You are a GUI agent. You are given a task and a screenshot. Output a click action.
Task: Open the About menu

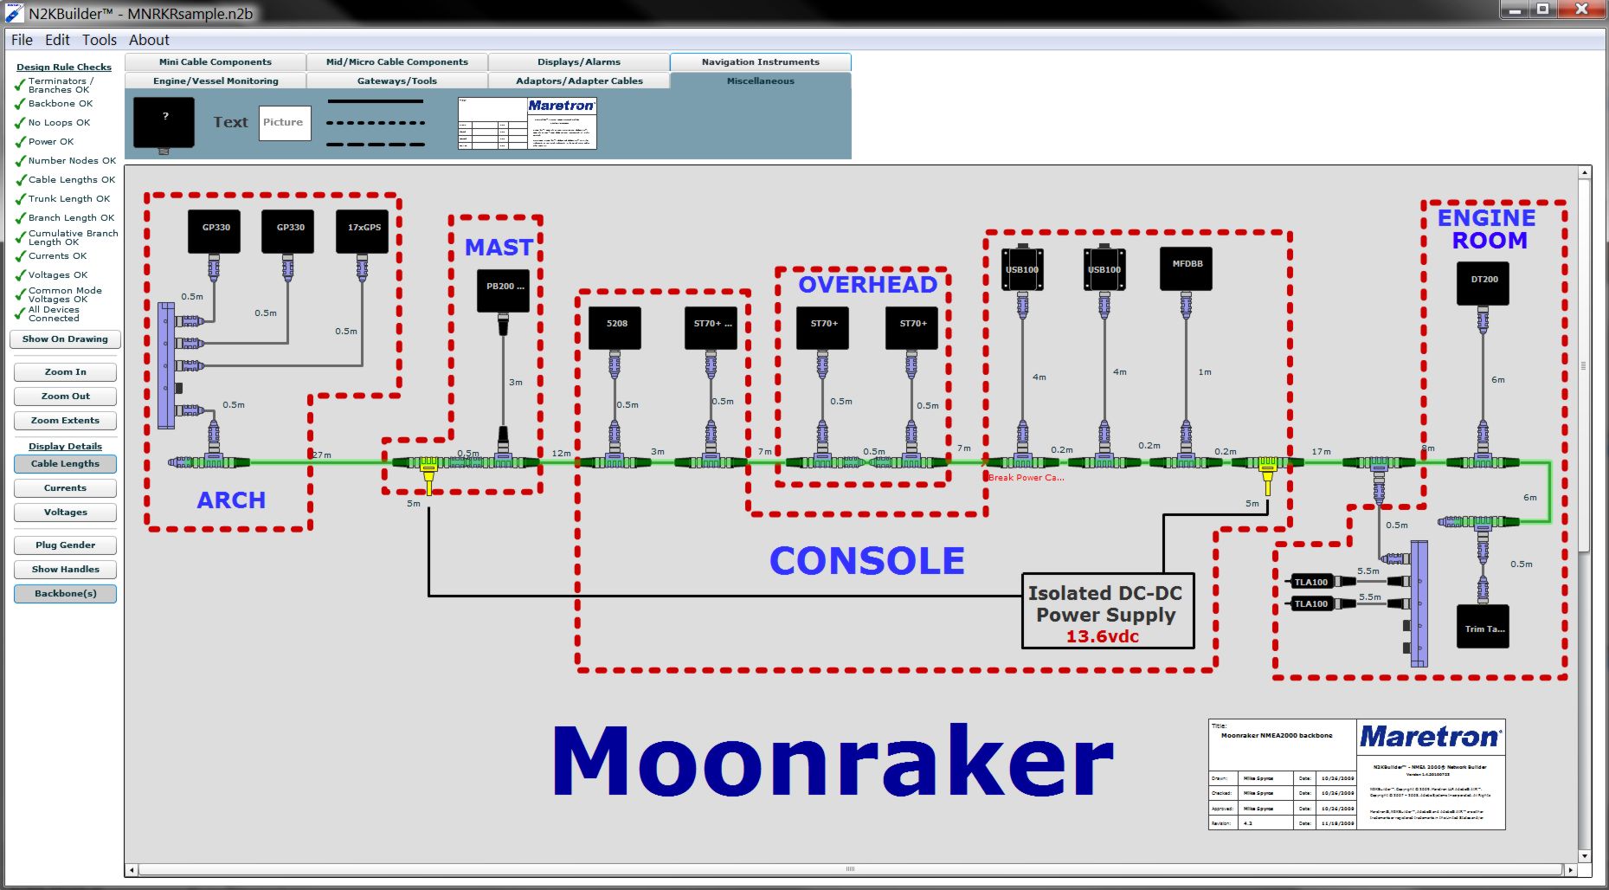[149, 40]
